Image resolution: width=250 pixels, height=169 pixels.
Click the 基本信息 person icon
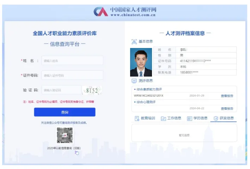coord(134,42)
